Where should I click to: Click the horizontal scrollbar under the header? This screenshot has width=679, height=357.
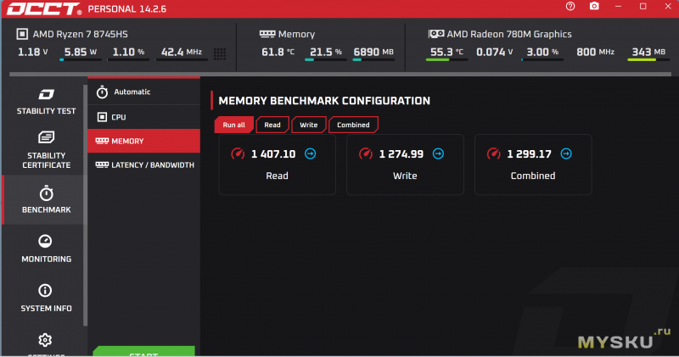point(340,75)
